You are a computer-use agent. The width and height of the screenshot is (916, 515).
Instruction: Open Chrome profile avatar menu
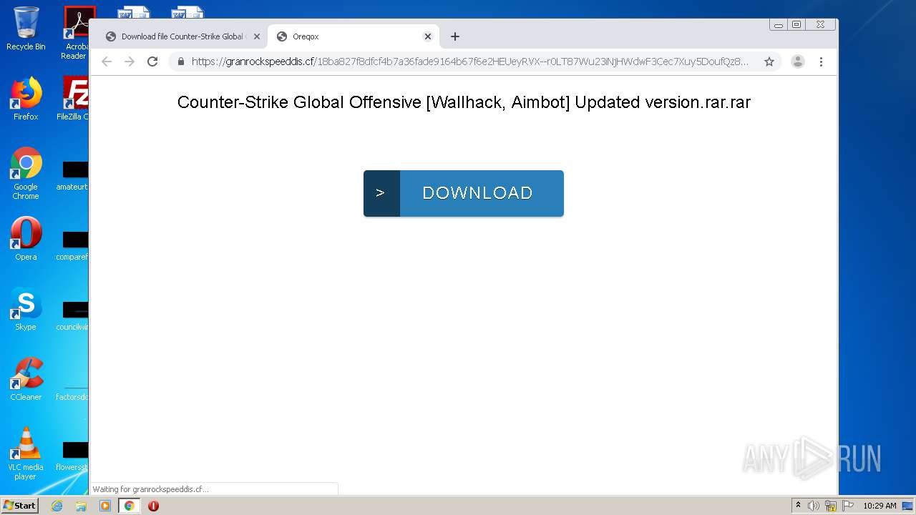798,62
